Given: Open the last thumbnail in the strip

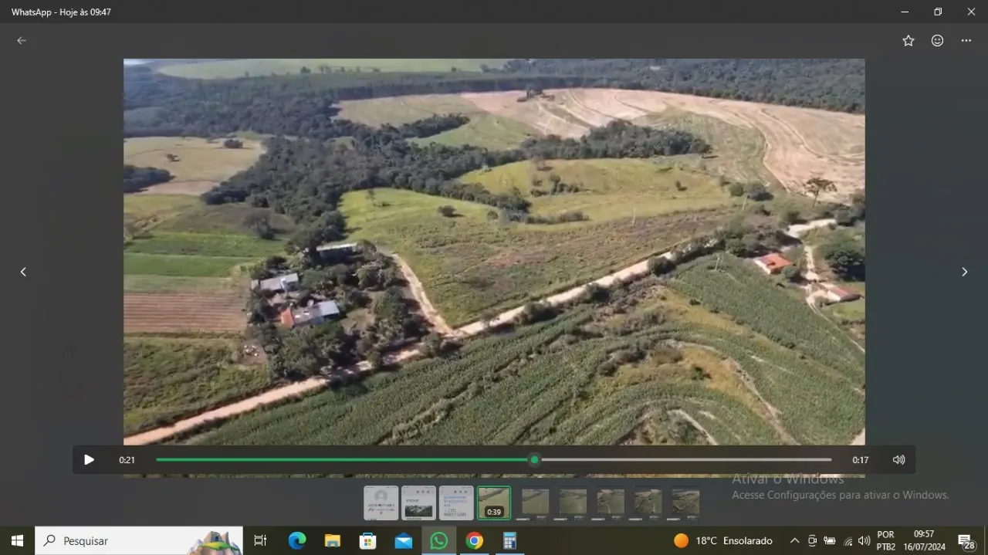Looking at the screenshot, I should 685,503.
